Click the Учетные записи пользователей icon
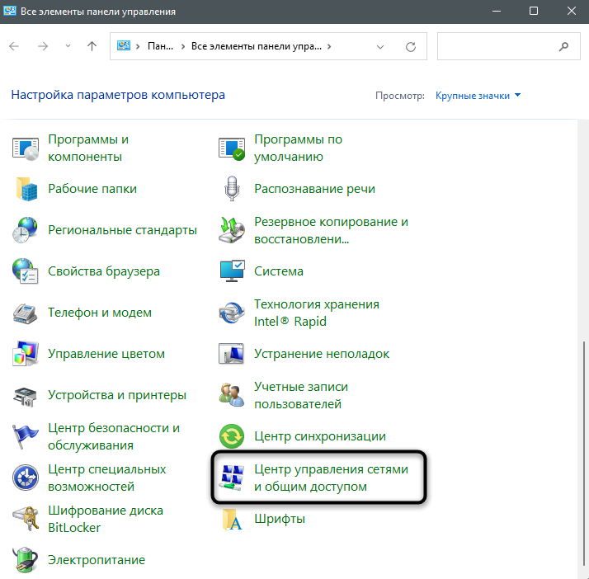 (x=231, y=395)
